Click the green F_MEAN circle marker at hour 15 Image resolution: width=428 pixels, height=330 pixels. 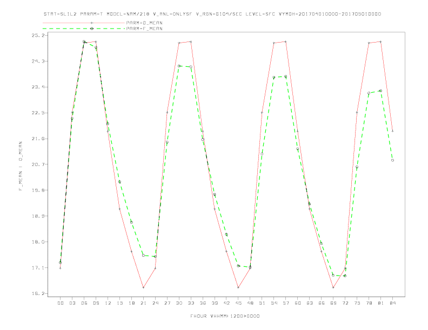pyautogui.click(x=119, y=182)
